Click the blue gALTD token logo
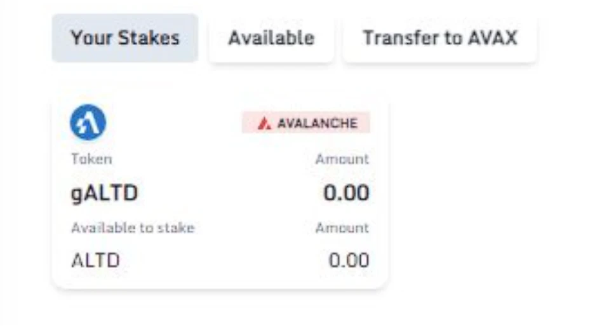 point(88,123)
